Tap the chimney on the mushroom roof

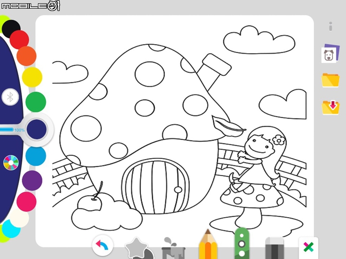click(x=214, y=71)
